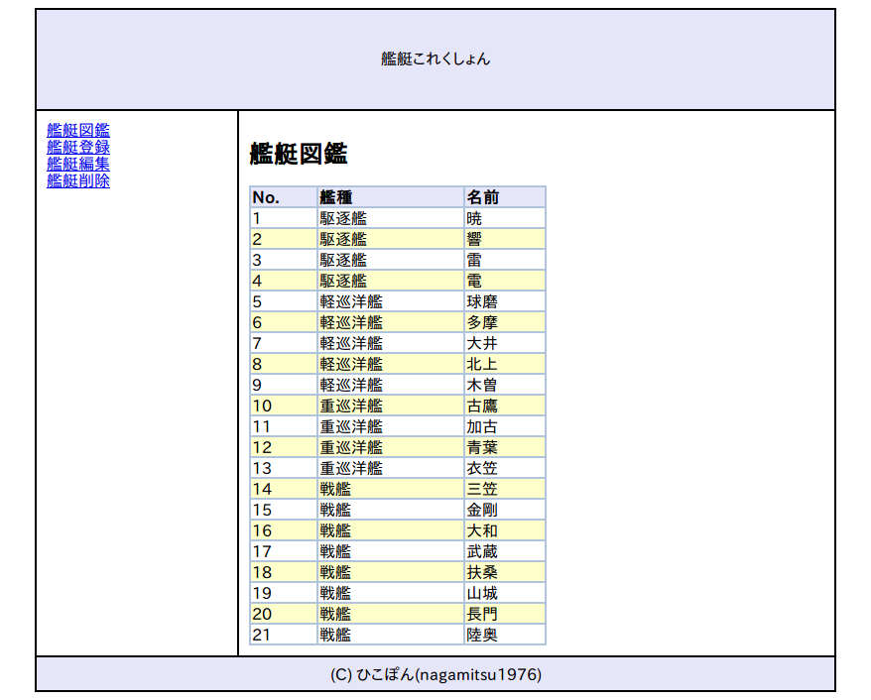Select the name cell 扶桑

504,572
